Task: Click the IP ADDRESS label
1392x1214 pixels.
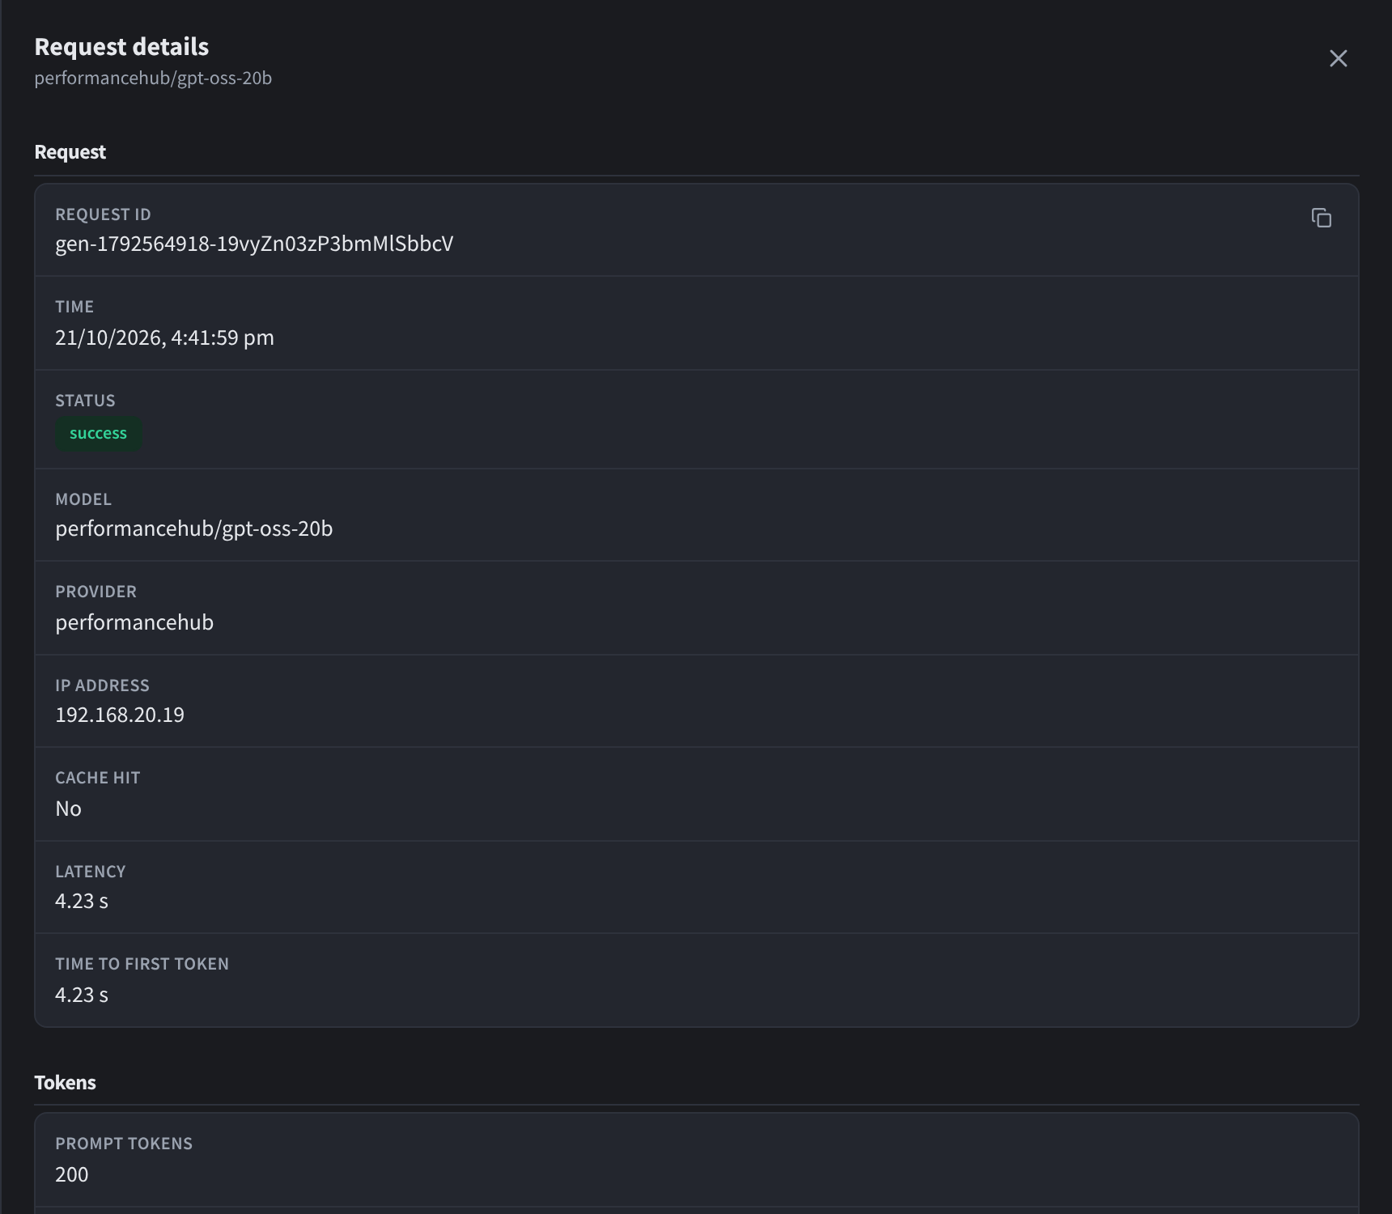Action: (102, 686)
